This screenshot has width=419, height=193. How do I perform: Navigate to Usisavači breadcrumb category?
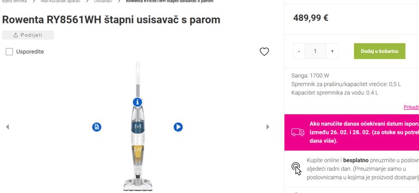tap(103, 1)
